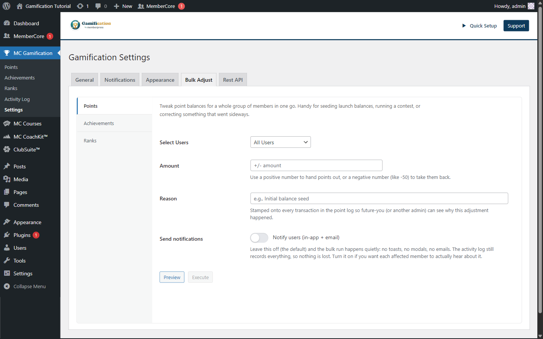This screenshot has width=543, height=339.
Task: Click the MC Gamification trophy icon
Action: click(7, 53)
